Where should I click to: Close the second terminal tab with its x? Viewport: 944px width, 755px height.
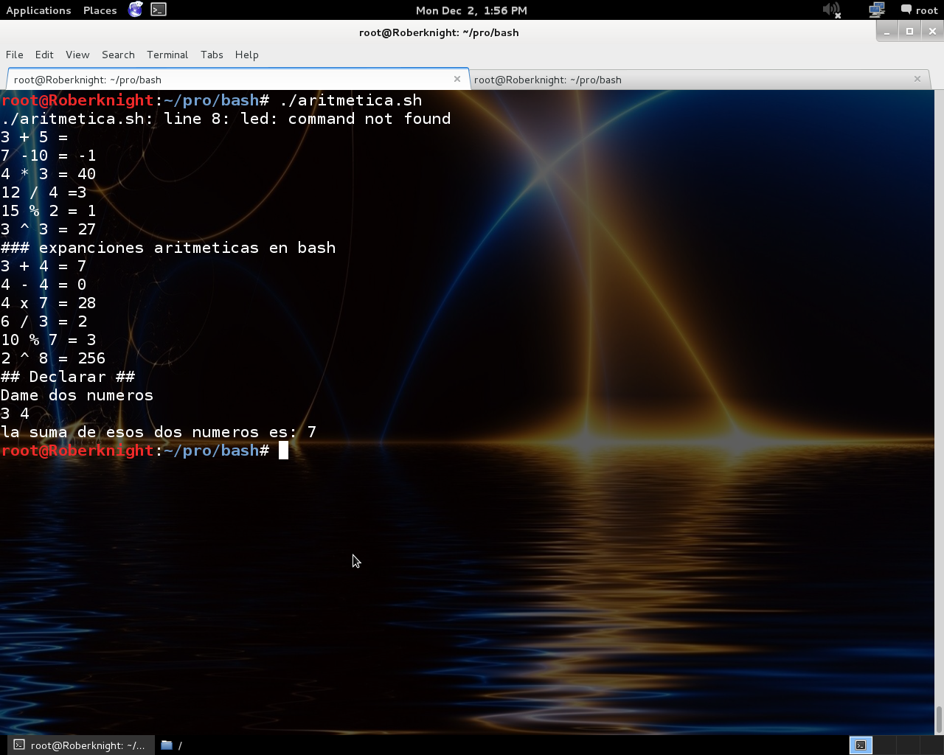(x=917, y=79)
